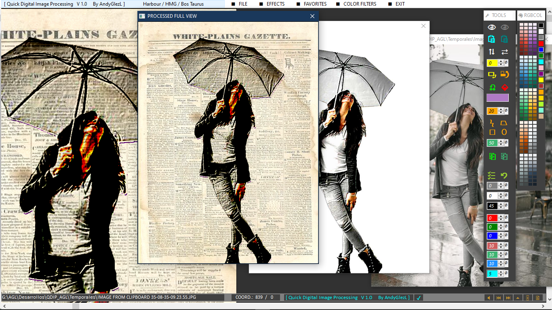Click the green undo arrow icon
Viewport: 552px width, 310px height.
pyautogui.click(x=504, y=176)
